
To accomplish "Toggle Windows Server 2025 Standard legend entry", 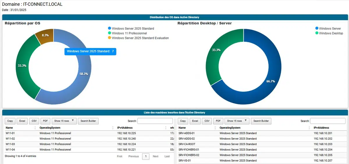I will coord(133,28).
